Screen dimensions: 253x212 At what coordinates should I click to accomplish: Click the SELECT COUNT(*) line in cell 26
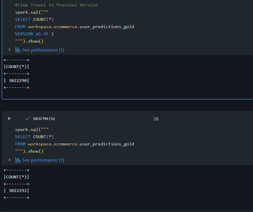click(34, 137)
